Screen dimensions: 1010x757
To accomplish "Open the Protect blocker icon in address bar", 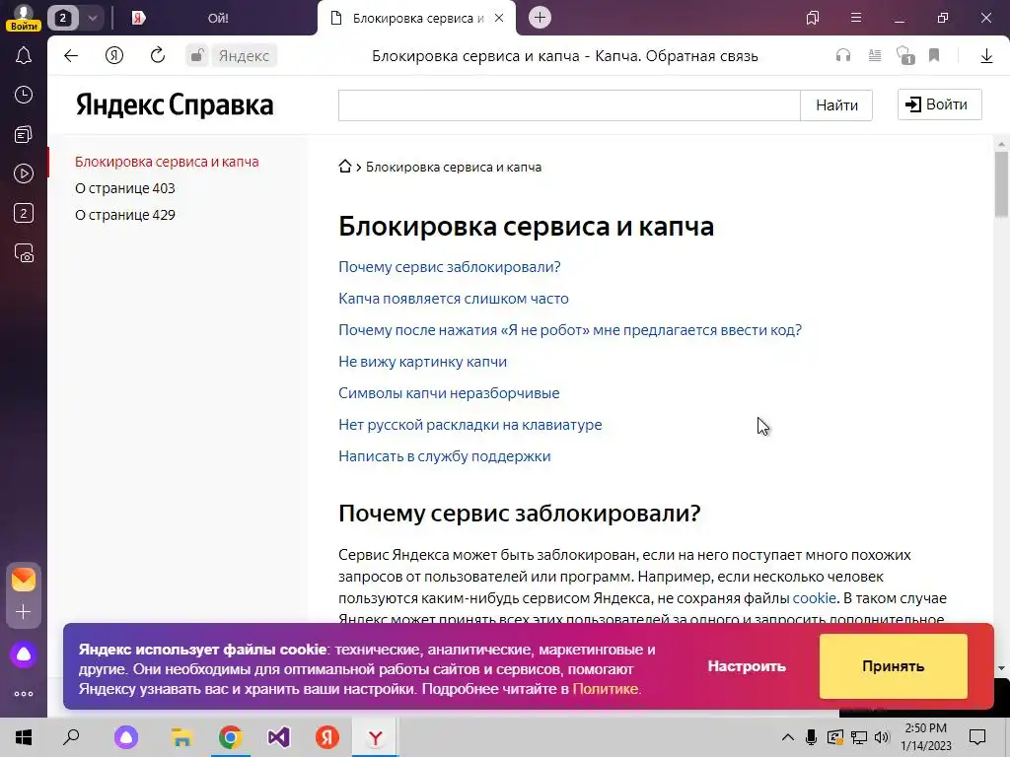I will coord(905,56).
